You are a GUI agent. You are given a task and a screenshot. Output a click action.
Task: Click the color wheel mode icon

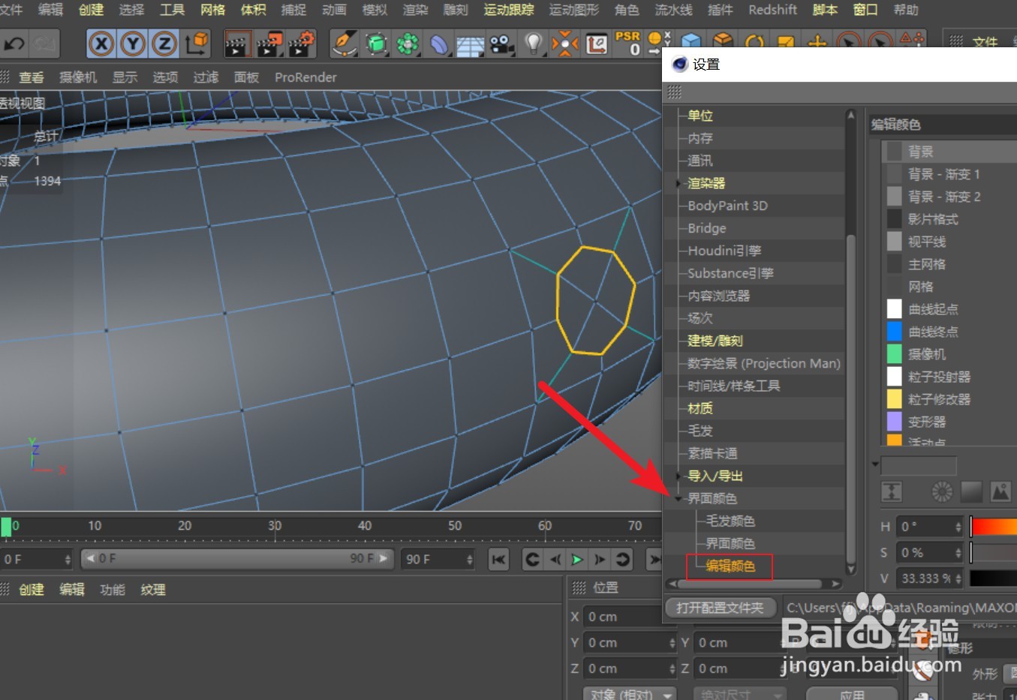click(x=941, y=492)
